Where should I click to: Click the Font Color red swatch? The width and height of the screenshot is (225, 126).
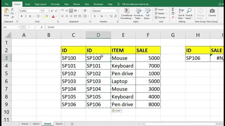tap(53, 16)
